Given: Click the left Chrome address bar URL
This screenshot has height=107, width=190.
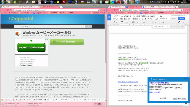Looking at the screenshot, I should (x=30, y=10).
